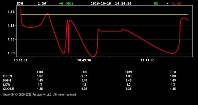The height and width of the screenshot is (105, 198).
Task: Click the EOD CLOSE value 1.36
Action: pos(84,89)
